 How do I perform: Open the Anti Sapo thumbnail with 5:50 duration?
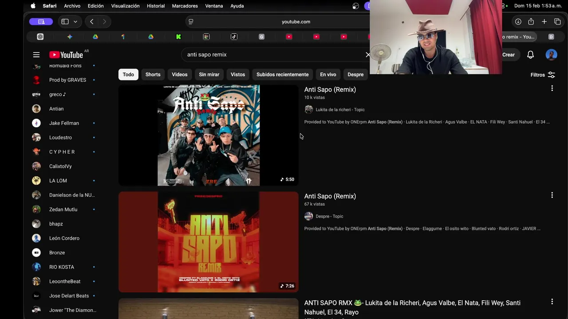coord(209,135)
